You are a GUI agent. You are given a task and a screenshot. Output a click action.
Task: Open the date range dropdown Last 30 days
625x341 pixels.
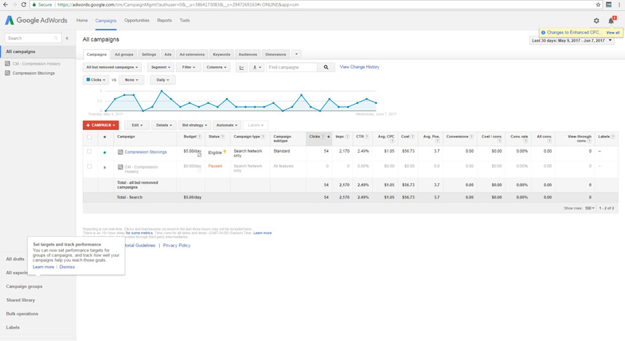(572, 41)
